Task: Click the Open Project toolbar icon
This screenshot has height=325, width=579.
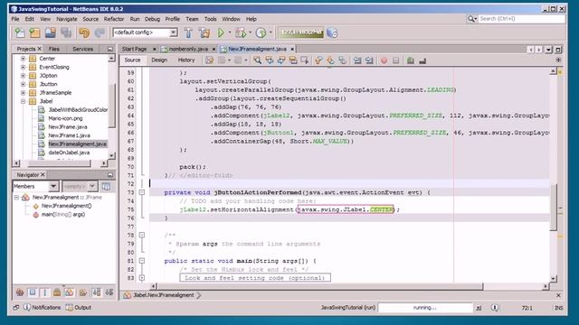Action: point(51,32)
